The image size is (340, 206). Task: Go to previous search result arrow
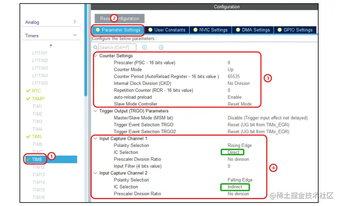(144, 47)
